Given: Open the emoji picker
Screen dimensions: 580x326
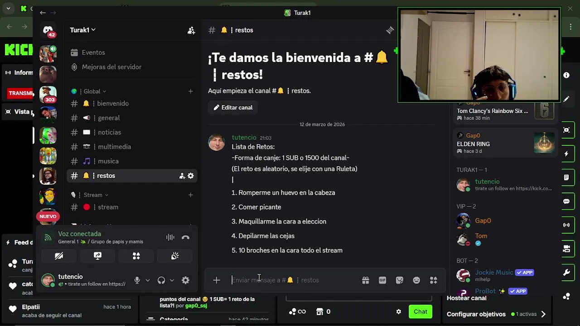Looking at the screenshot, I should pyautogui.click(x=416, y=280).
